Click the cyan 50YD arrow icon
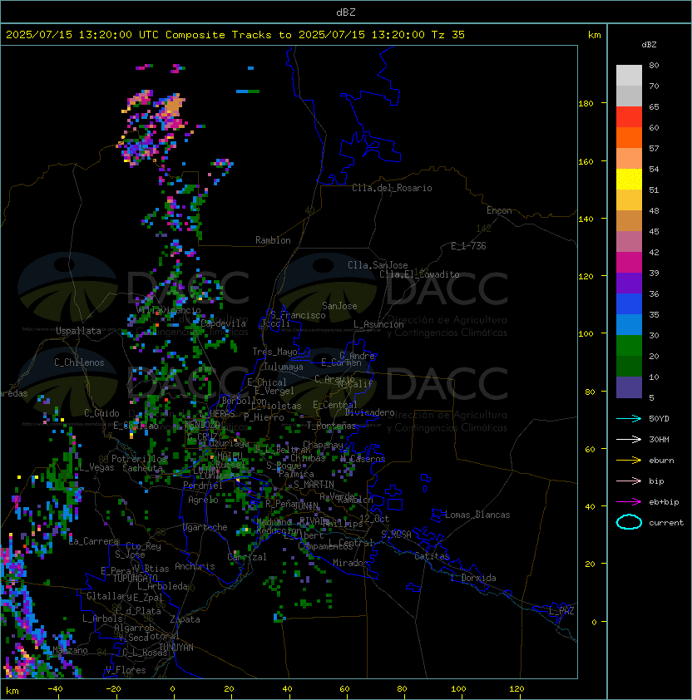This screenshot has width=692, height=700. (x=629, y=418)
